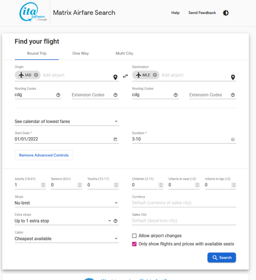The image size is (256, 280).
Task: Show help for origin Routing Codes
Action: [58, 95]
